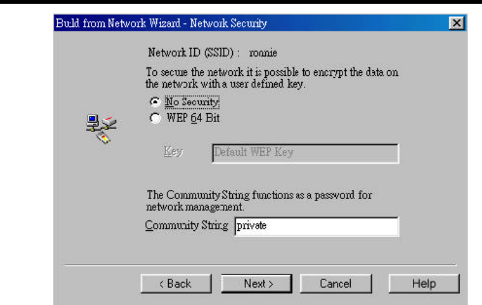Focus the Community String text box
482x305 pixels.
(316, 227)
